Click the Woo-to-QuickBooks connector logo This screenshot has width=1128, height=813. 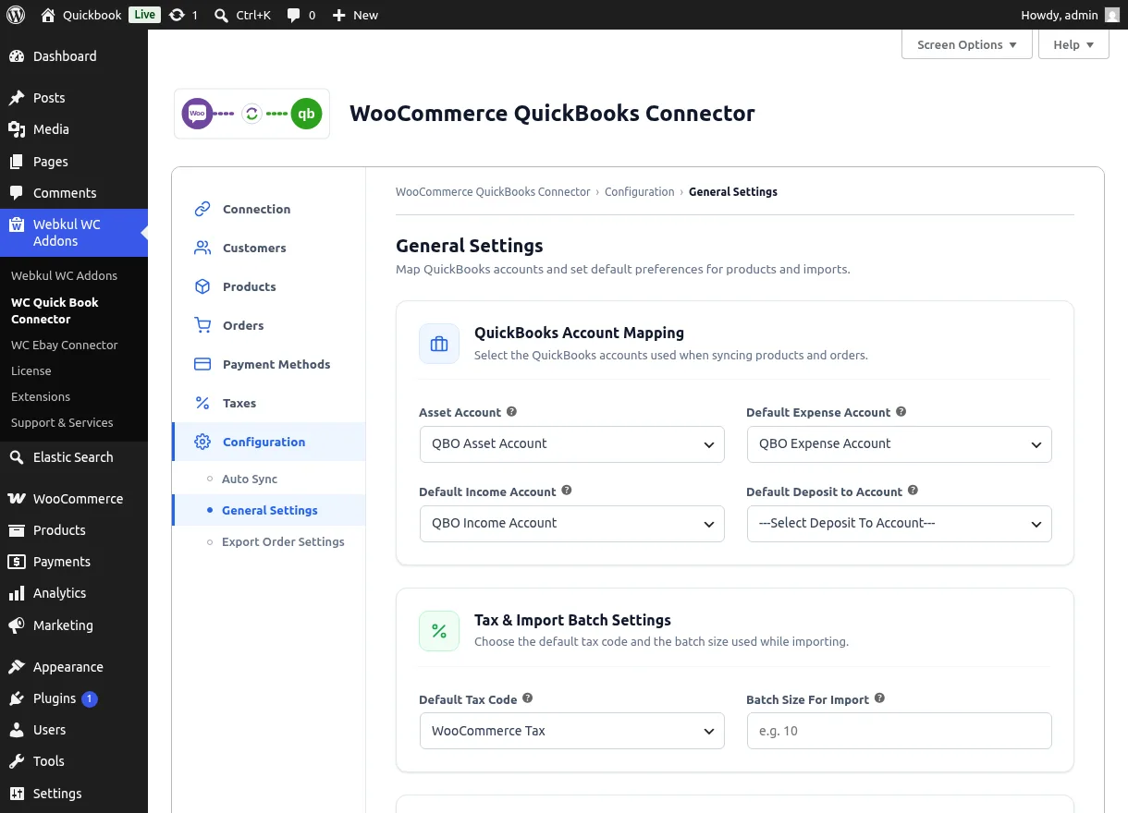tap(251, 114)
